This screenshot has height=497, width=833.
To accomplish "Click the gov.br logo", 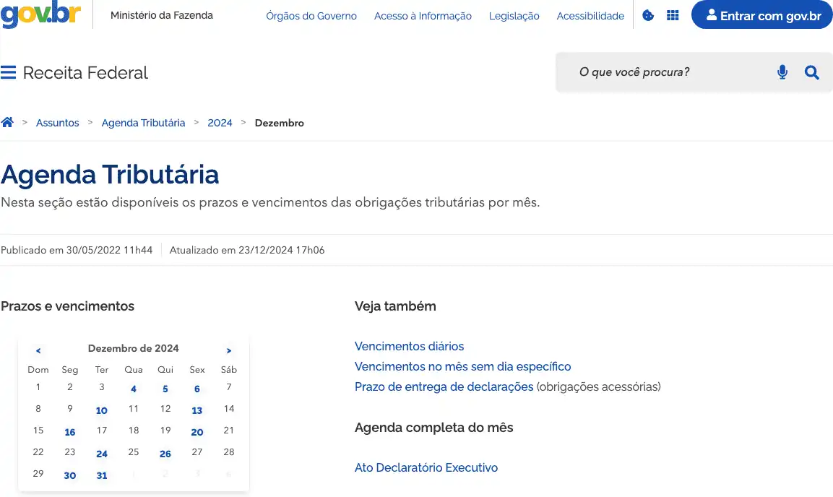I will pyautogui.click(x=41, y=14).
